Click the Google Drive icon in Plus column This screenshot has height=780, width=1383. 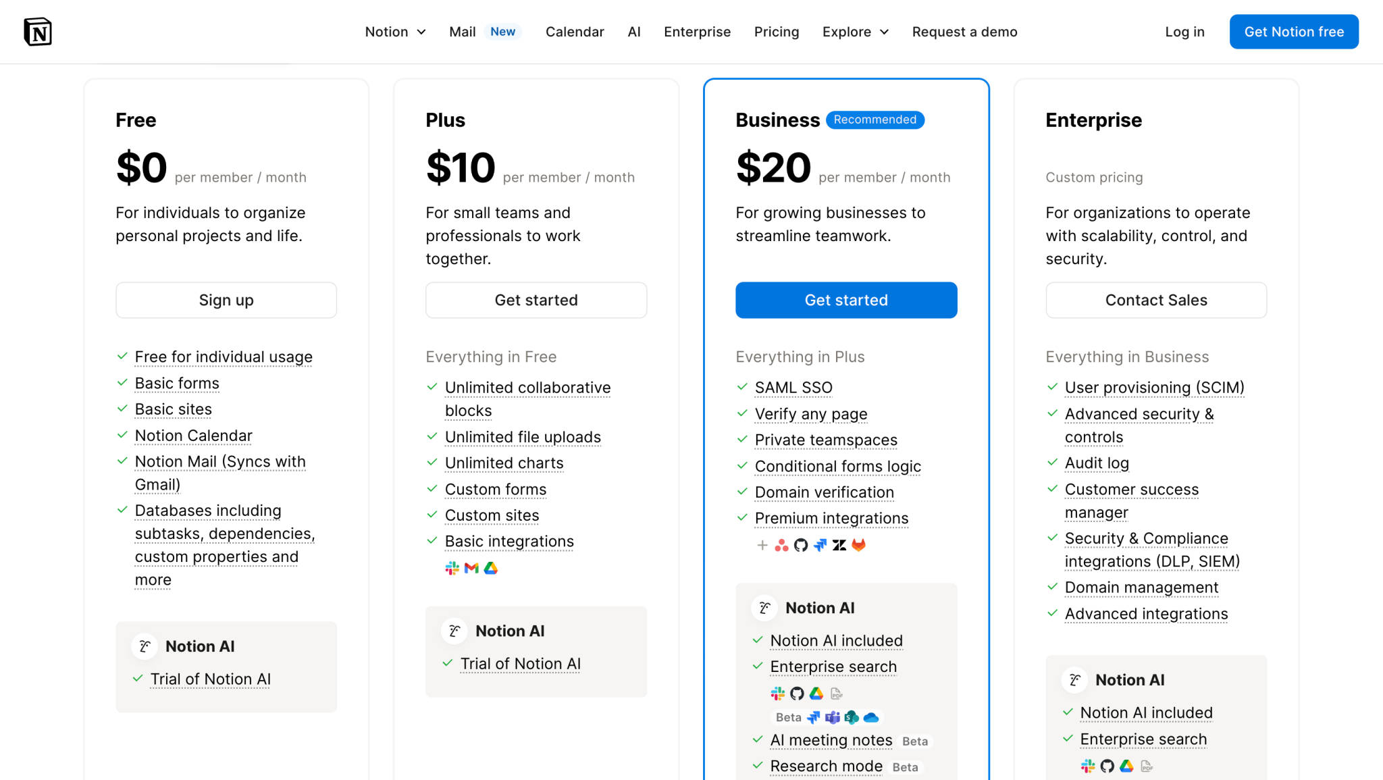click(x=491, y=567)
